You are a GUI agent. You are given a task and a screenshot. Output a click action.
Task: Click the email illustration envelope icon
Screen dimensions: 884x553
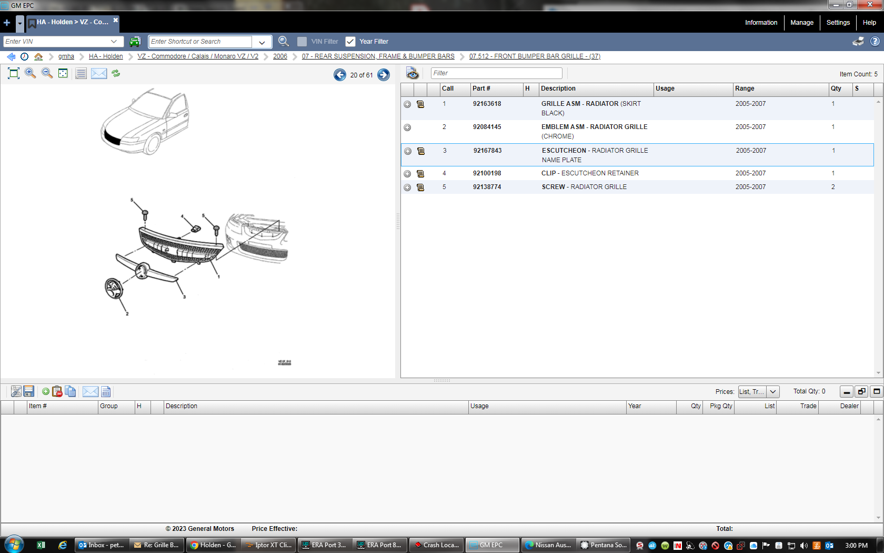point(98,73)
